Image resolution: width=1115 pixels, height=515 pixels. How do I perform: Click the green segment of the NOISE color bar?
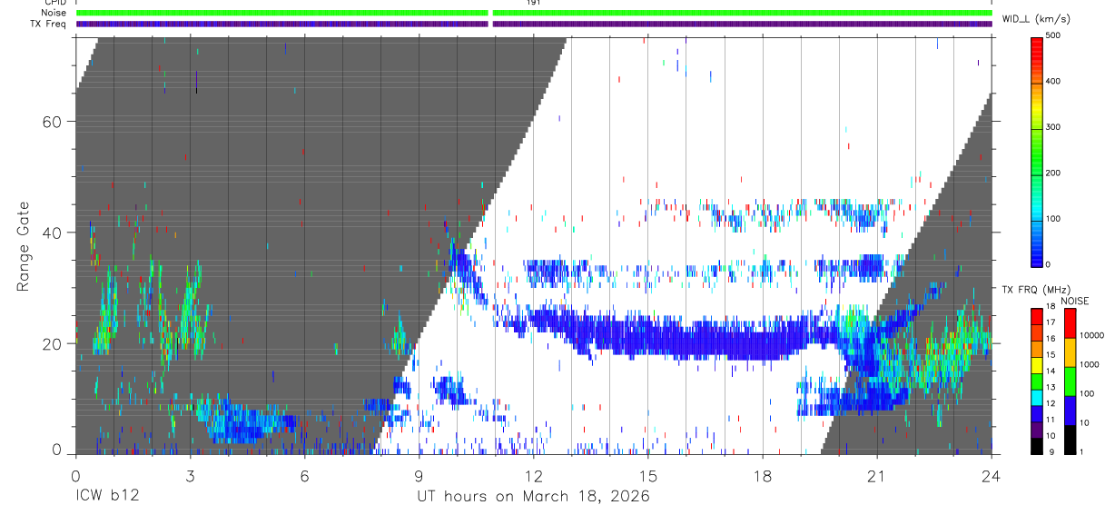pos(1070,381)
